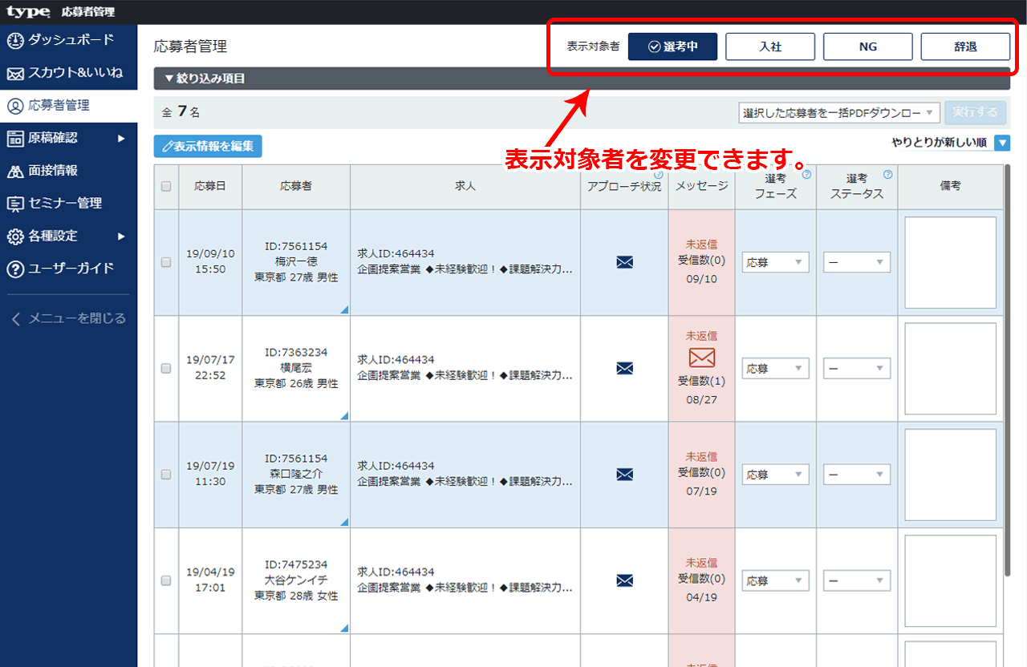Check the row checkbox for 梅沢一徳
The image size is (1027, 667).
[x=165, y=262]
